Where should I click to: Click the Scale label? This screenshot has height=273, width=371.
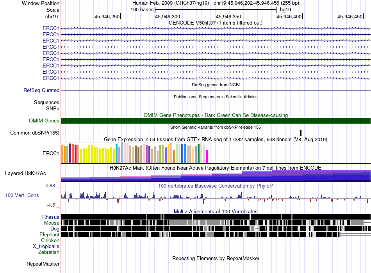tap(53, 10)
